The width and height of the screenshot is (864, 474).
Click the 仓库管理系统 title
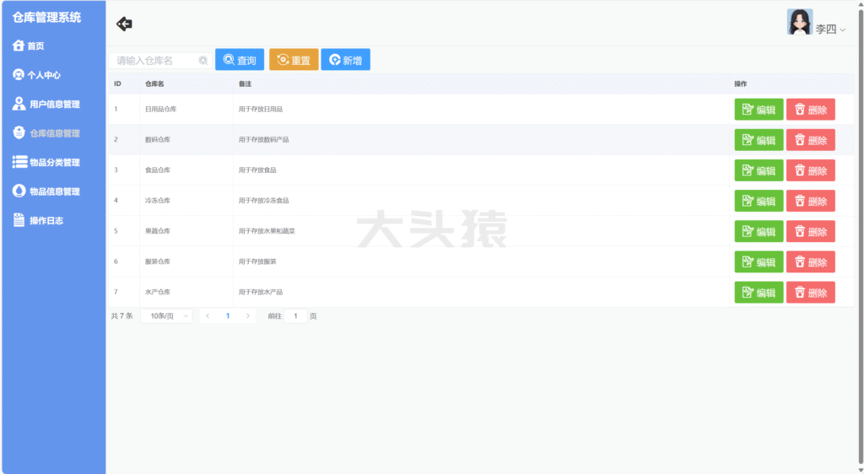click(x=47, y=17)
